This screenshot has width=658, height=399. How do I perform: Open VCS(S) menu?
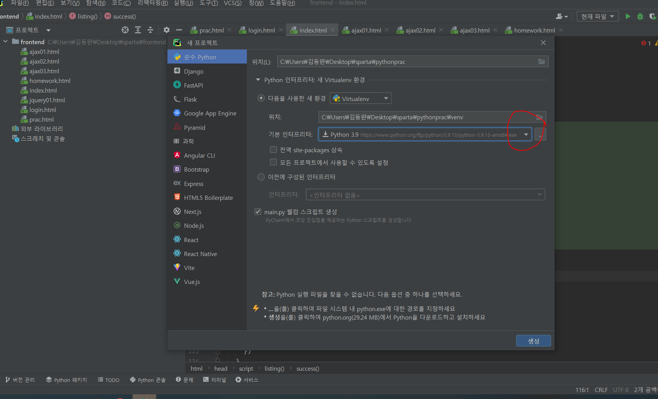[x=233, y=3]
